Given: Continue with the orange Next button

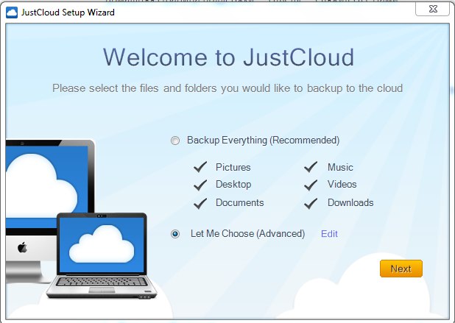Looking at the screenshot, I should [401, 269].
